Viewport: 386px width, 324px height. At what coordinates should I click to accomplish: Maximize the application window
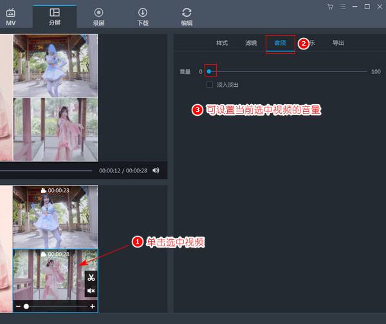point(367,6)
